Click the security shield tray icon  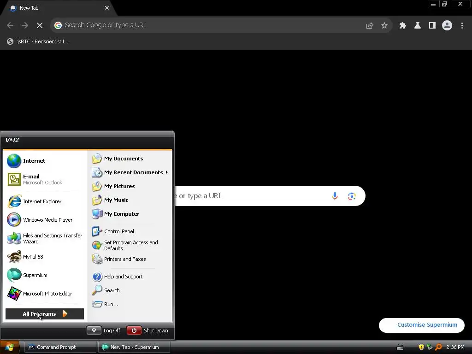click(x=421, y=347)
